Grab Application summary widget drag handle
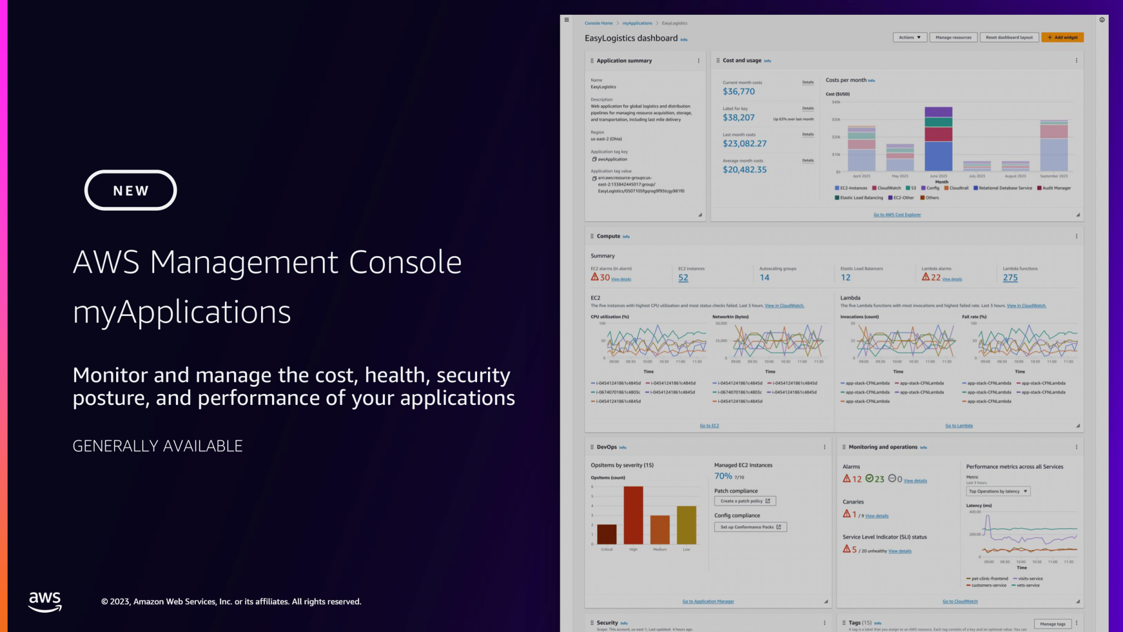The width and height of the screenshot is (1123, 632). (x=592, y=61)
